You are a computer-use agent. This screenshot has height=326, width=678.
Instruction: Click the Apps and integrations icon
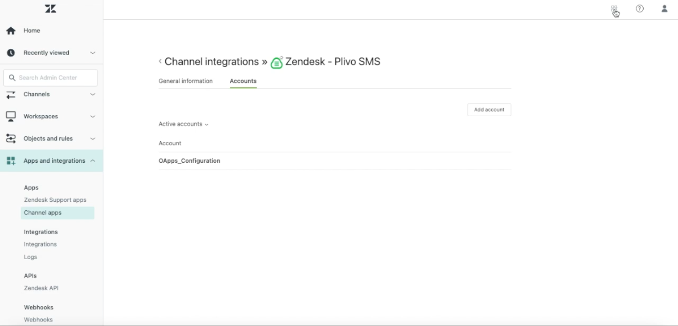point(11,161)
